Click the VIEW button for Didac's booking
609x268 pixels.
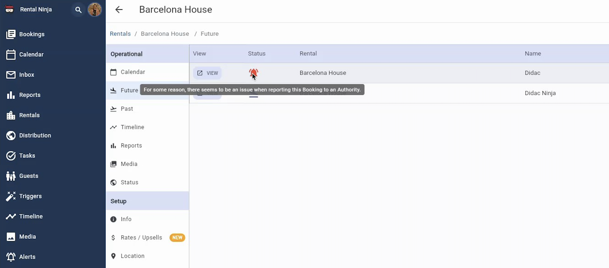pos(207,73)
